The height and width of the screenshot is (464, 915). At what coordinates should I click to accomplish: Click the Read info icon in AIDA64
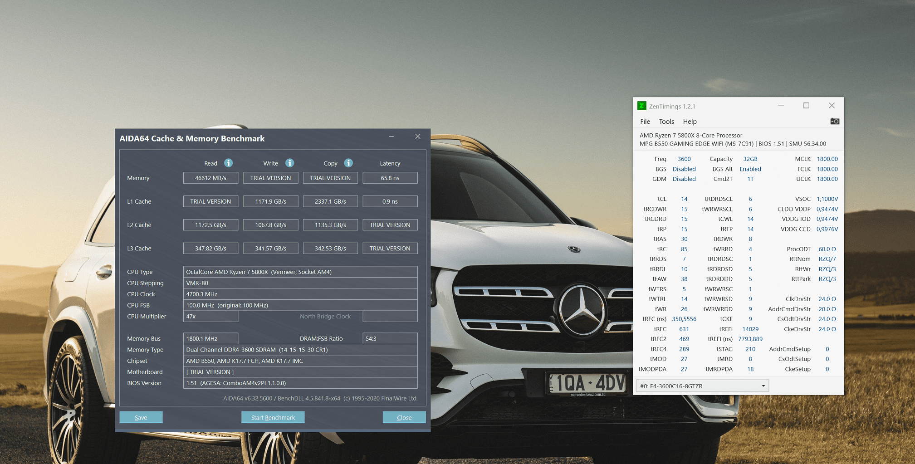pos(228,163)
